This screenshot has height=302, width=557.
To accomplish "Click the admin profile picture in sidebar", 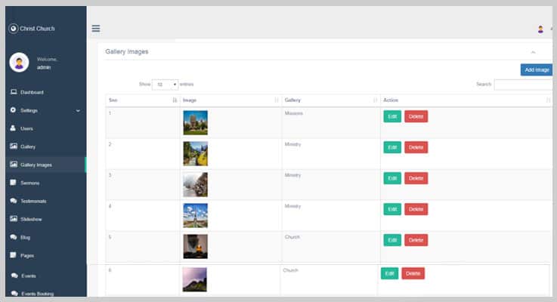I will click(19, 63).
